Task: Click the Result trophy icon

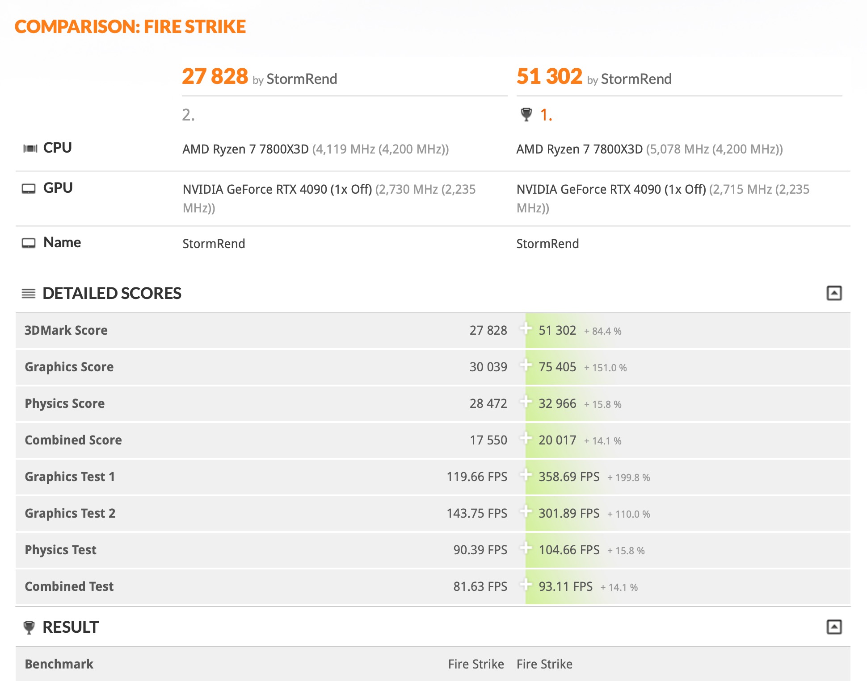Action: click(29, 627)
